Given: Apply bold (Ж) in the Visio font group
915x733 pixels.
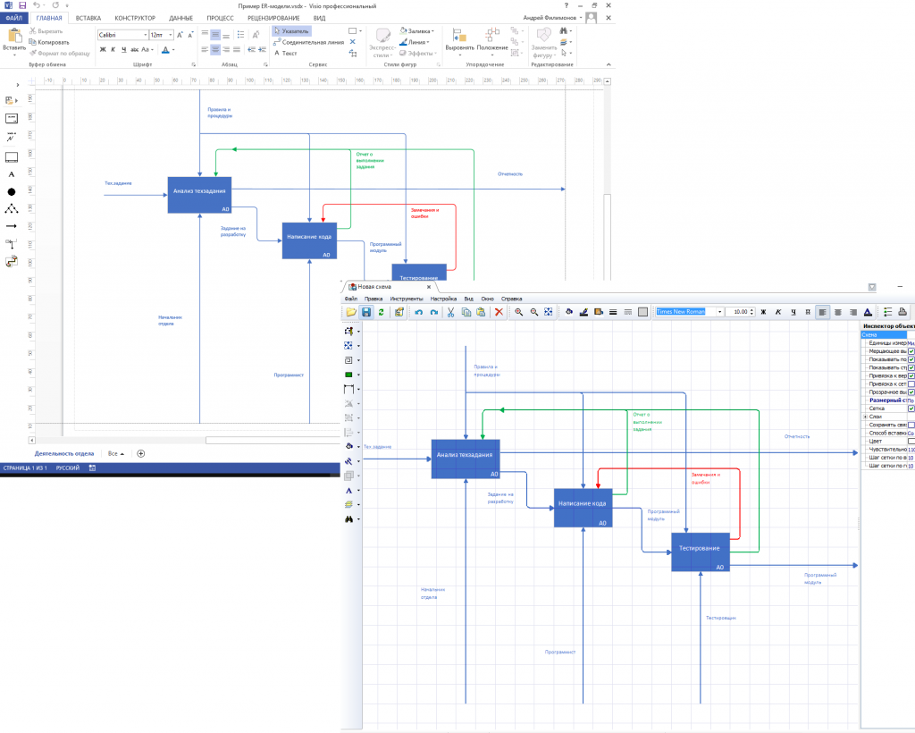Looking at the screenshot, I should coord(103,49).
